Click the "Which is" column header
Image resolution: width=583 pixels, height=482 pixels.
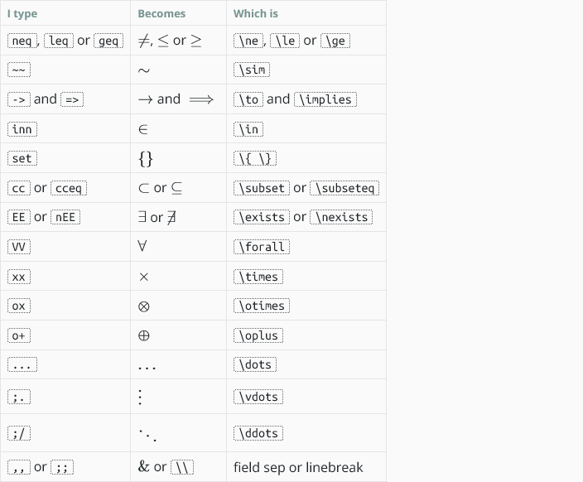256,13
